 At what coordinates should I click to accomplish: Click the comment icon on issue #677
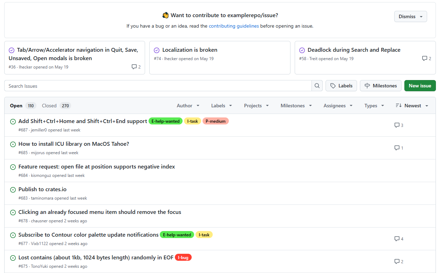[x=397, y=238]
